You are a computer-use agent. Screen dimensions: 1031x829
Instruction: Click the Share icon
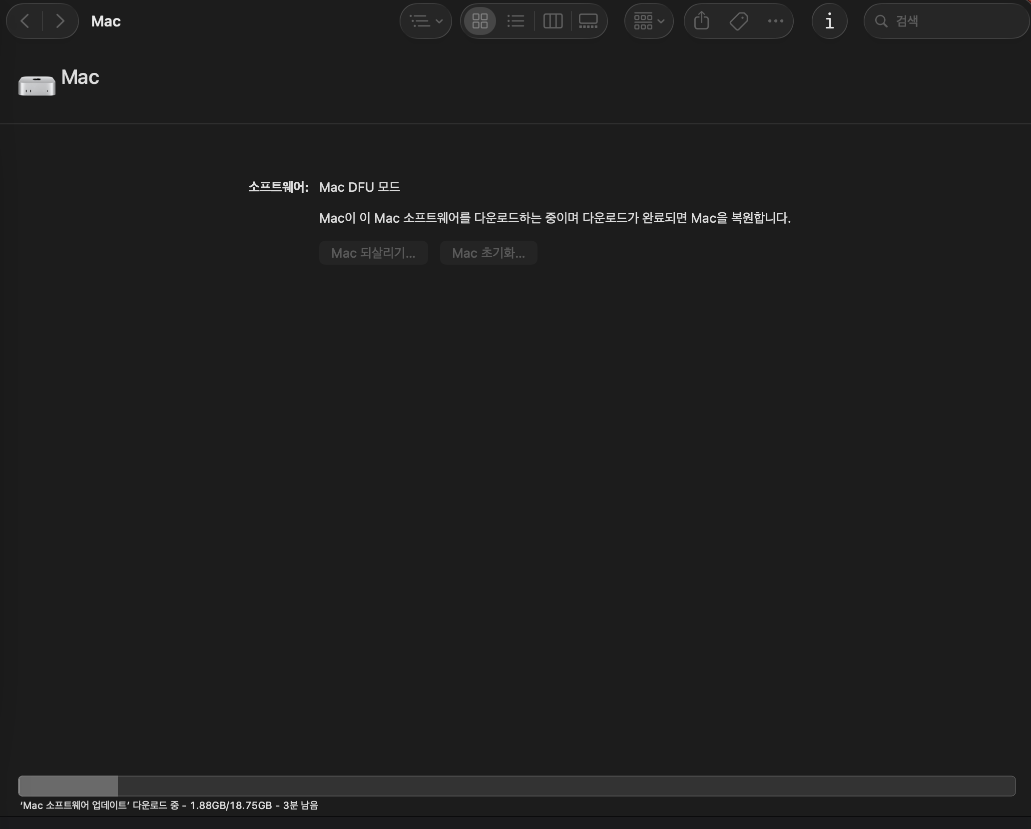(x=701, y=21)
